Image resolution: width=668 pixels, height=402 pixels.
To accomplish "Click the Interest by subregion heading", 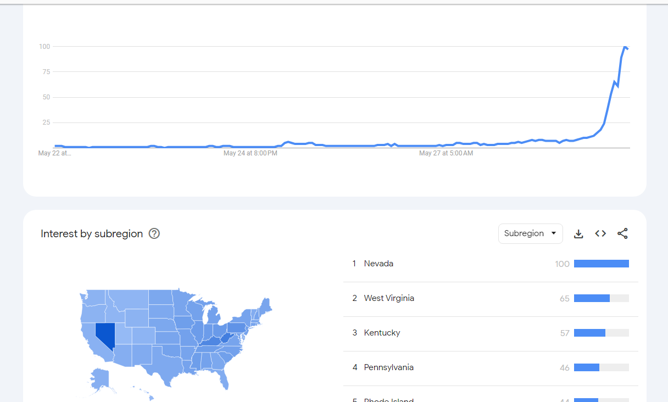I will [x=92, y=233].
